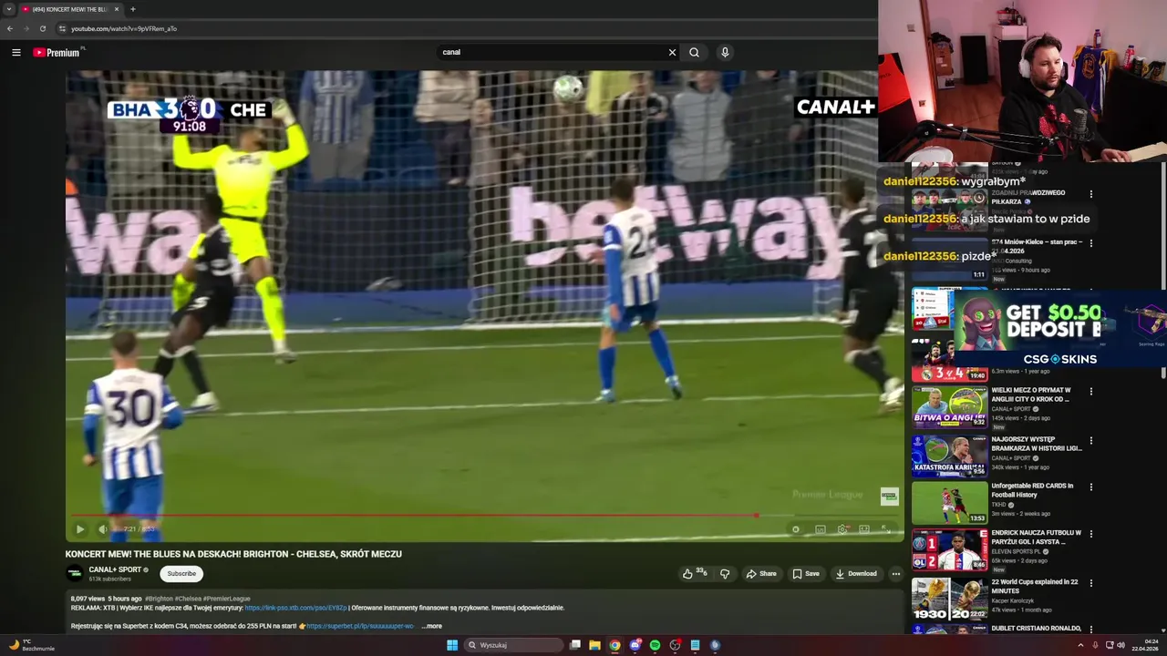Open options for 'Unforgettable RED CARDS' video
Image resolution: width=1167 pixels, height=656 pixels.
(x=1090, y=487)
